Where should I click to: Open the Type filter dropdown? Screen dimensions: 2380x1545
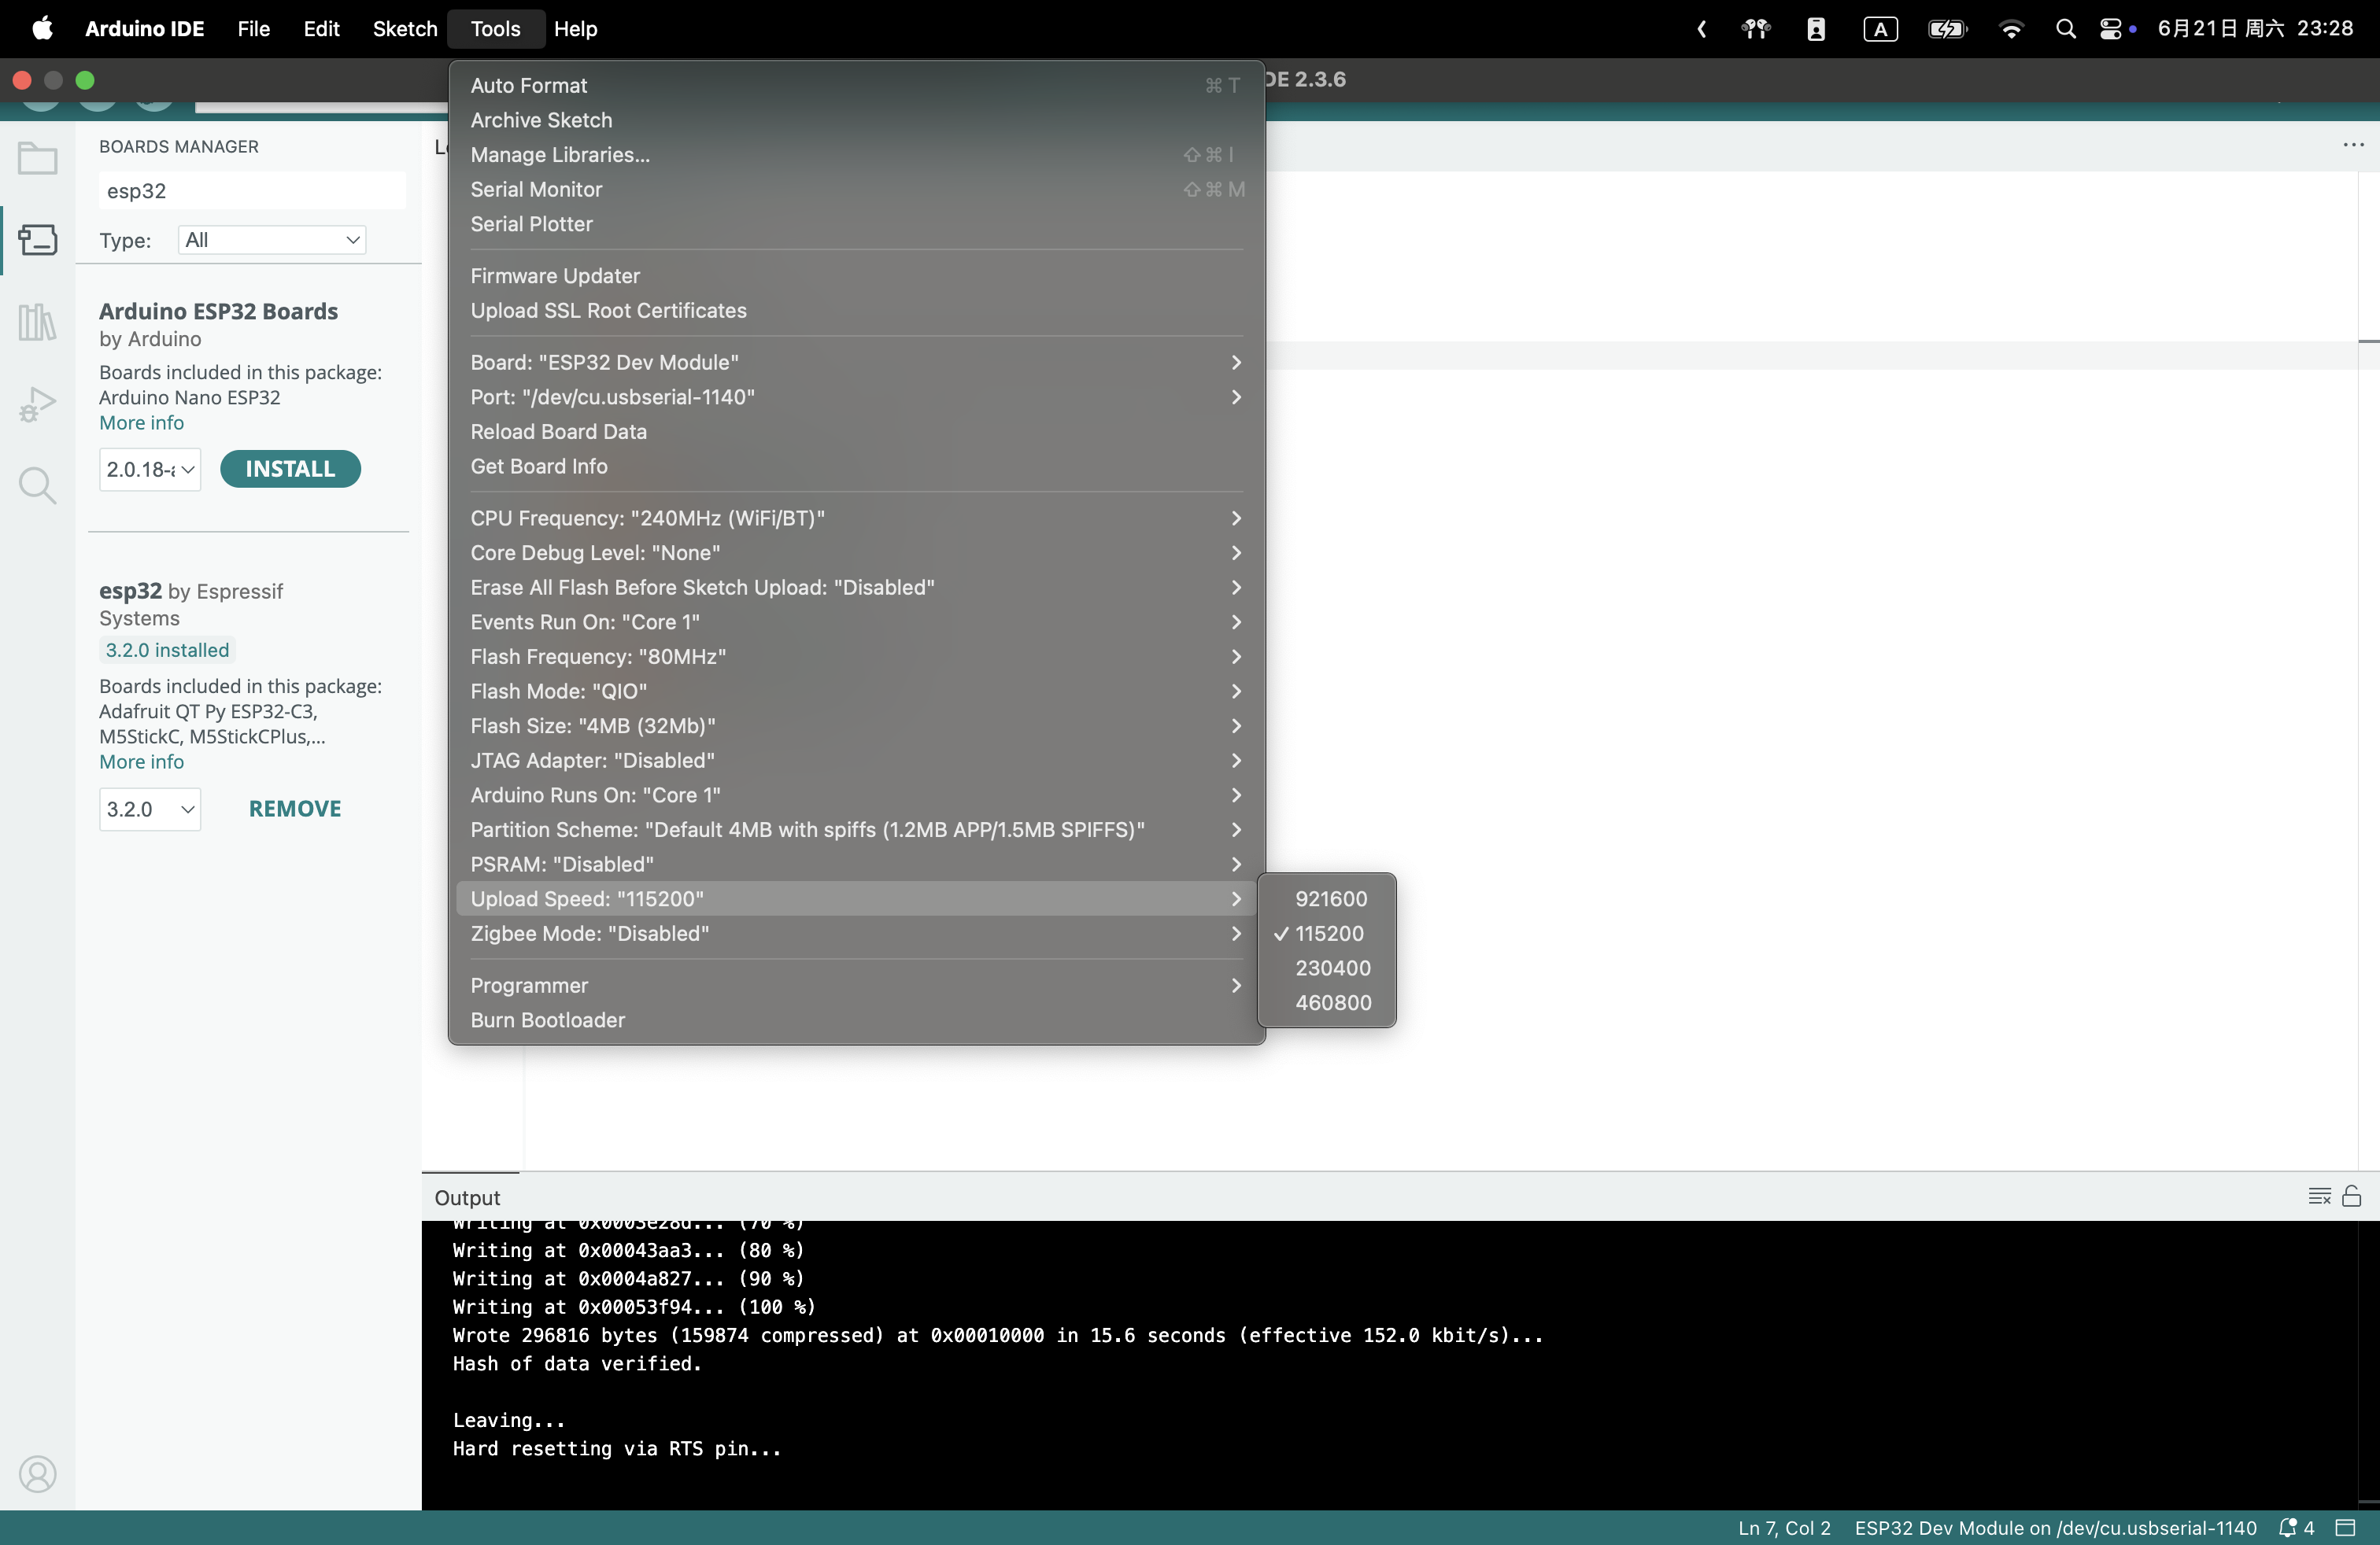pyautogui.click(x=272, y=240)
